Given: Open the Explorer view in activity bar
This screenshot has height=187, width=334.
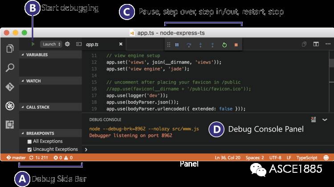Looking at the screenshot, I should (10, 48).
